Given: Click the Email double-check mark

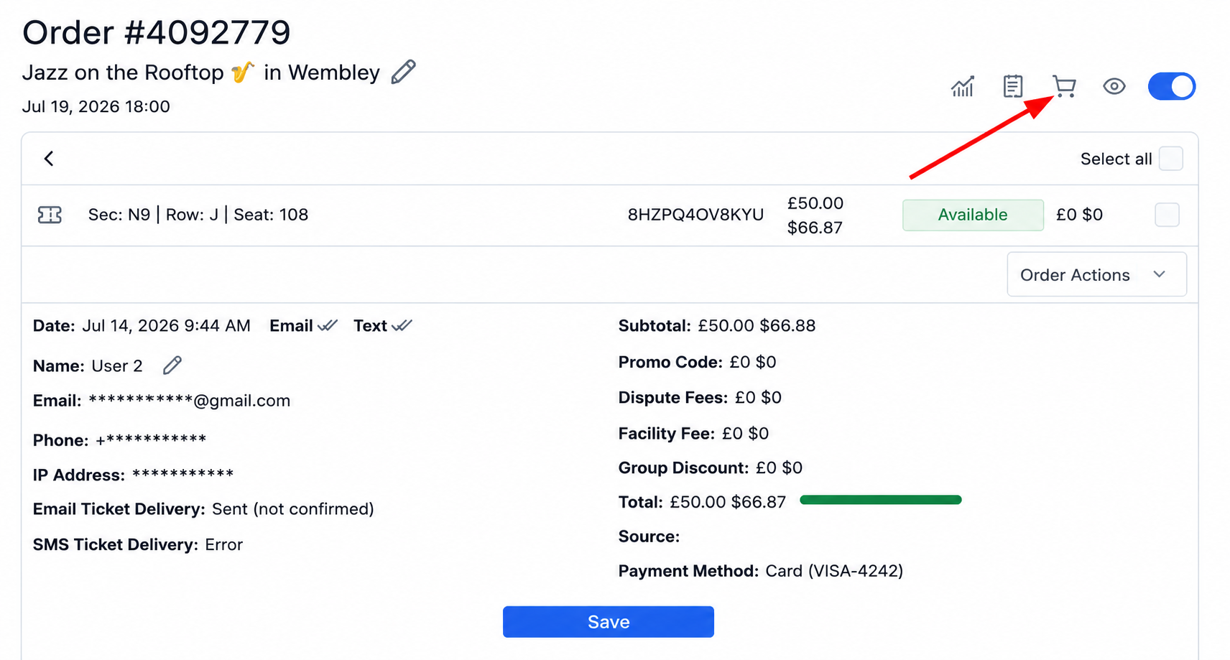Looking at the screenshot, I should 328,325.
